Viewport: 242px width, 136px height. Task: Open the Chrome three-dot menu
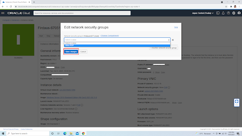(x=239, y=7)
